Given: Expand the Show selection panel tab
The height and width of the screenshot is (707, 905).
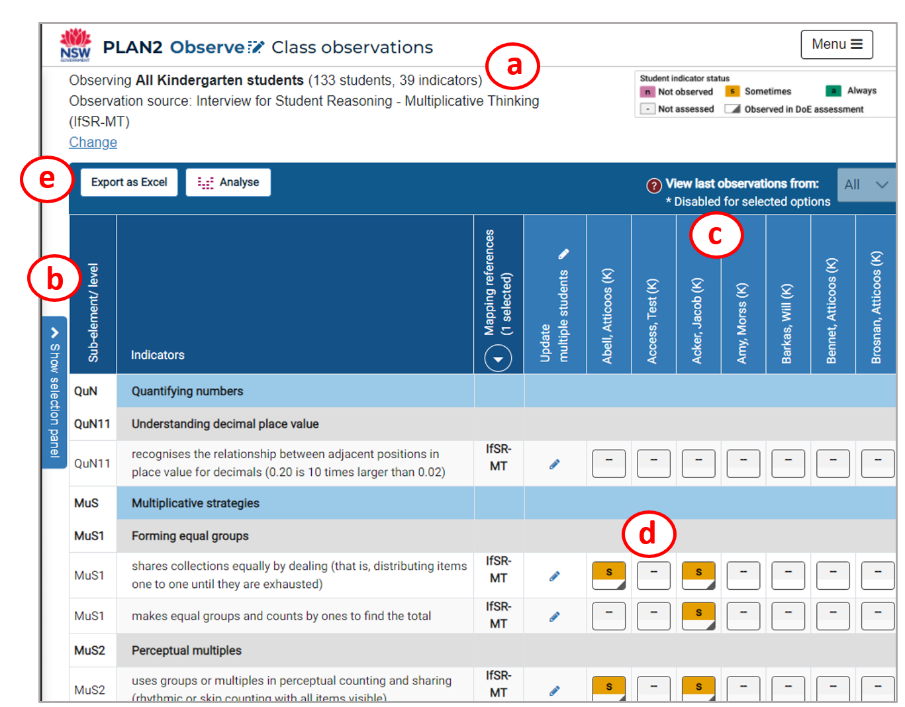Looking at the screenshot, I should (x=54, y=392).
